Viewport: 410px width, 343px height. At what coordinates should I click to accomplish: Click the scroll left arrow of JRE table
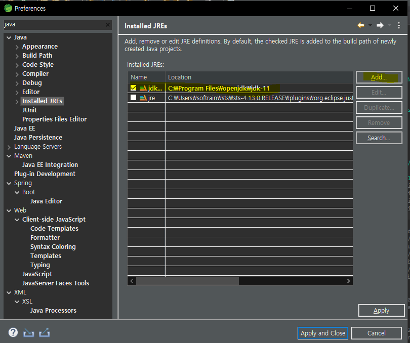coord(132,281)
